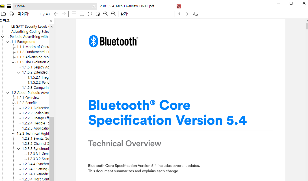Collapse the 1.2.3 Technical Highlights node

pyautogui.click(x=13, y=133)
